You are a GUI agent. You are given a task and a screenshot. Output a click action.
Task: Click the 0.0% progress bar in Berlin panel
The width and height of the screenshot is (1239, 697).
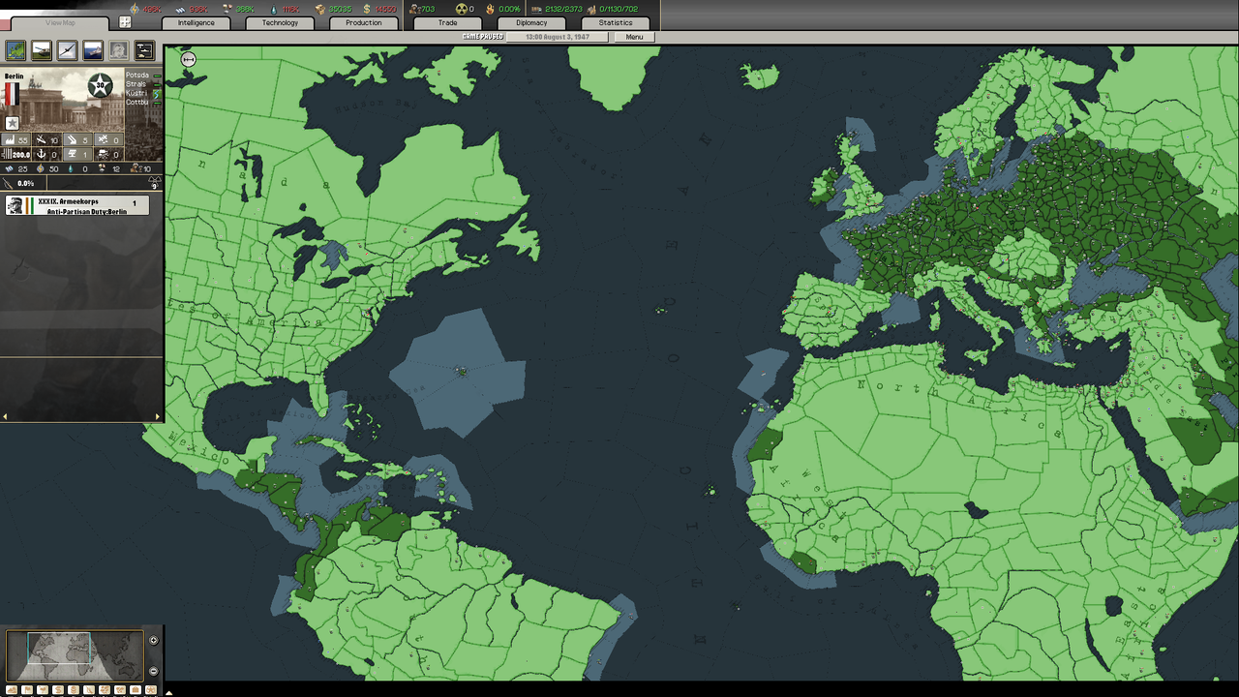pos(23,183)
